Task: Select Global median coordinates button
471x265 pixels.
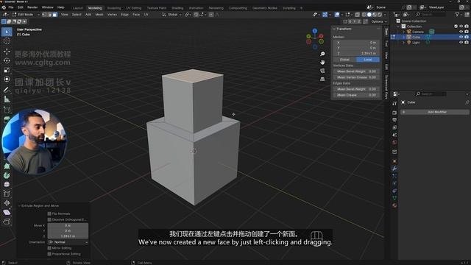Action: coord(344,60)
